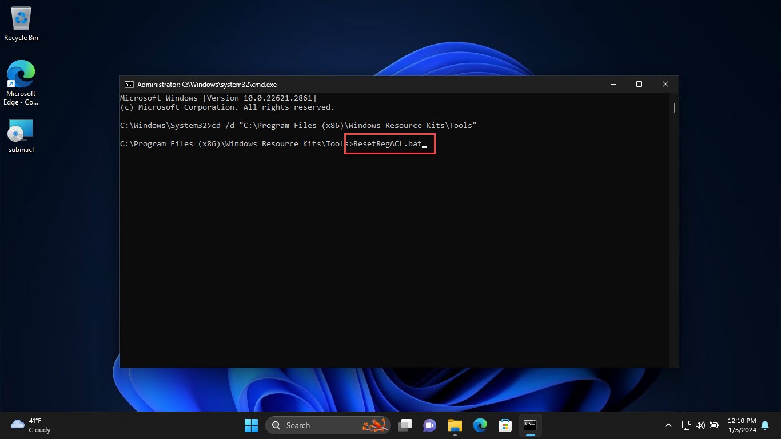This screenshot has width=781, height=439.
Task: Open the Recycle Bin desktop icon
Action: 21,24
